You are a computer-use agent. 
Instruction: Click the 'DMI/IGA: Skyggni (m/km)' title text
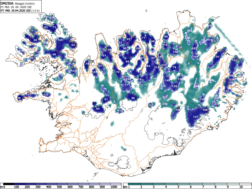pos(18,3)
